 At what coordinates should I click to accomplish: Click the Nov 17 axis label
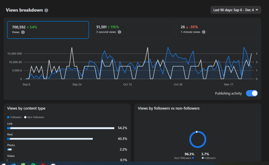pos(229,84)
